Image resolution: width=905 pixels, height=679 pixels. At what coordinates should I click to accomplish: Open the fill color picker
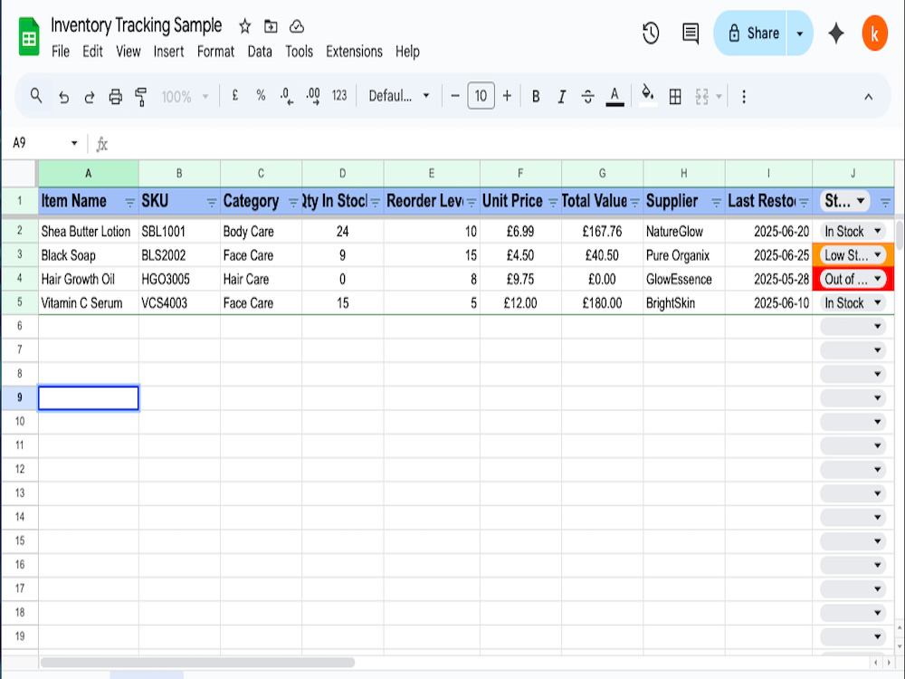click(648, 95)
